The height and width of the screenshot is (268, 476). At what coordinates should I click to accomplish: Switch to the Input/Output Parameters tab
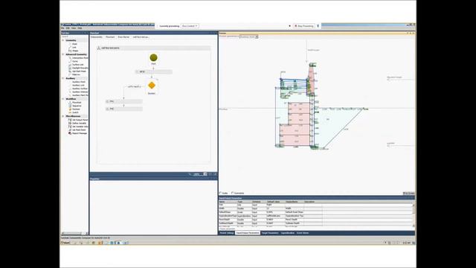[248, 233]
